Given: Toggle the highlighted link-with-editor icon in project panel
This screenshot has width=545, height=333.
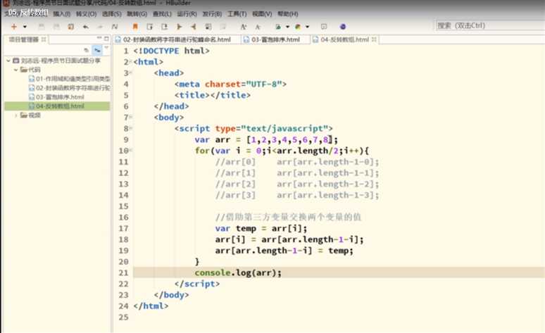Looking at the screenshot, I should (x=97, y=51).
